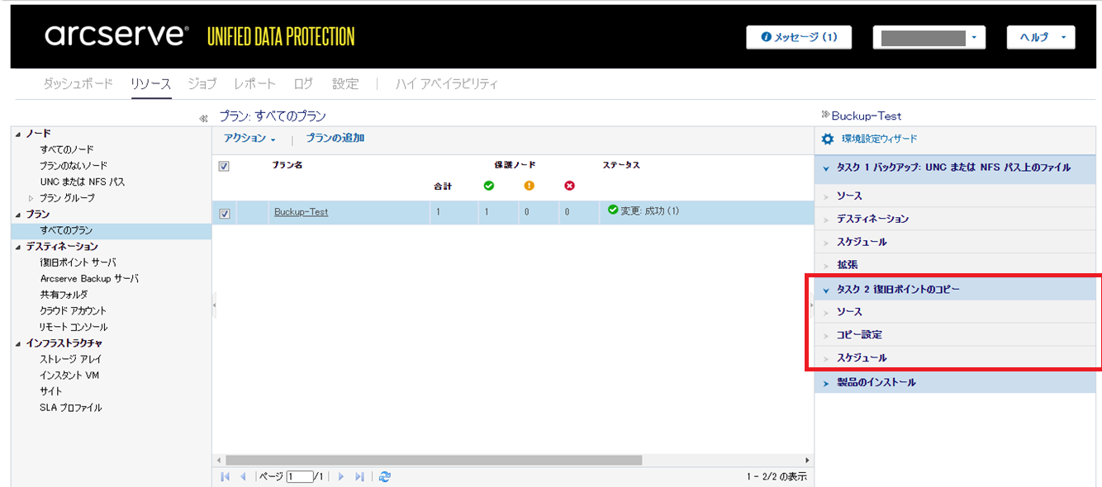The image size is (1102, 487).
Task: Click green check icon beside 変更: 成功
Action: [x=613, y=210]
